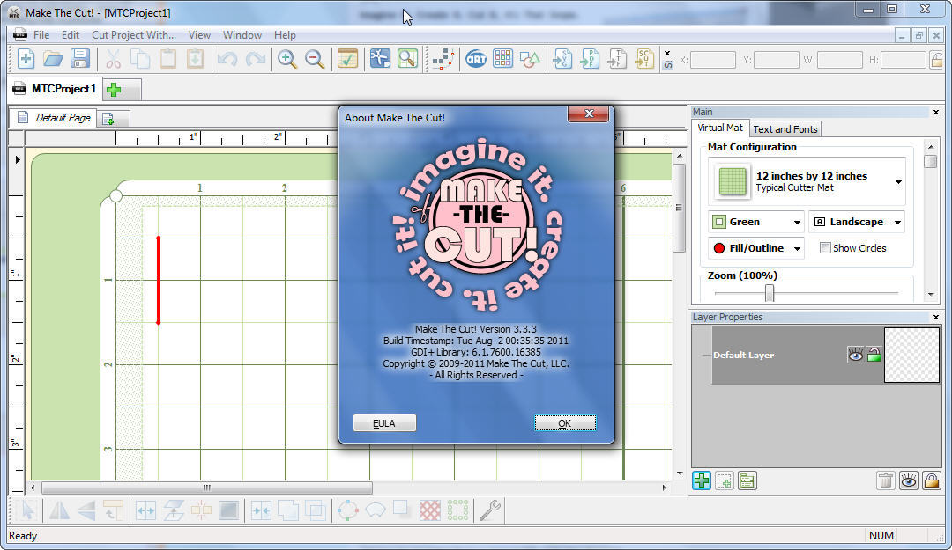This screenshot has height=550, width=952.
Task: Click the lock all layers padlock icon
Action: pyautogui.click(x=931, y=480)
